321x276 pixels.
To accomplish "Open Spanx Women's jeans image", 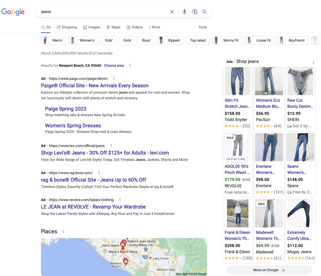I will (x=300, y=147).
